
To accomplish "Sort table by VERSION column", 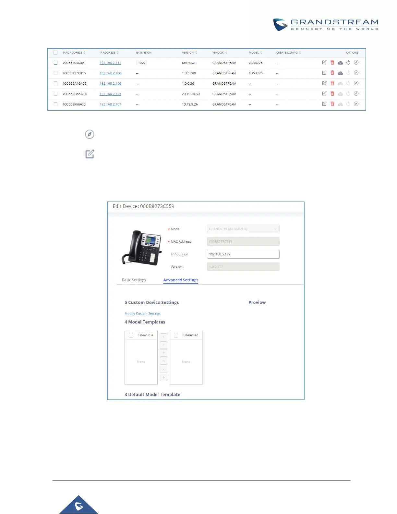I will (189, 53).
